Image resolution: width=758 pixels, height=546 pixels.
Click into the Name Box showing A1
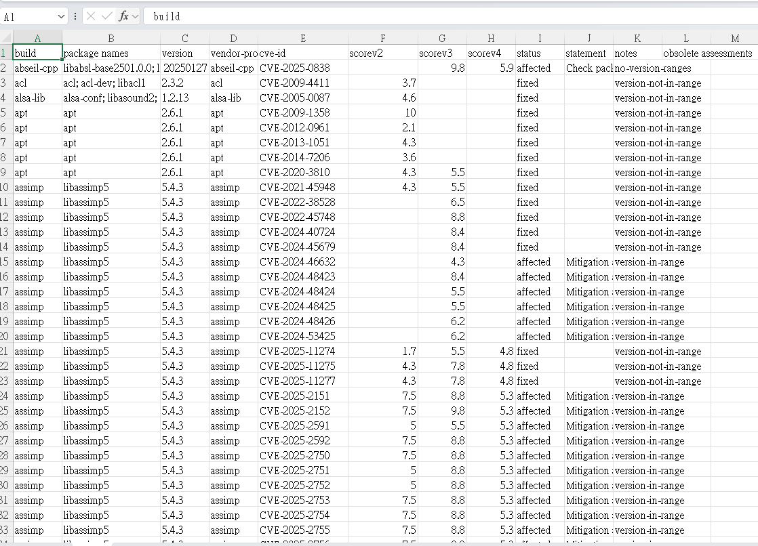[31, 16]
